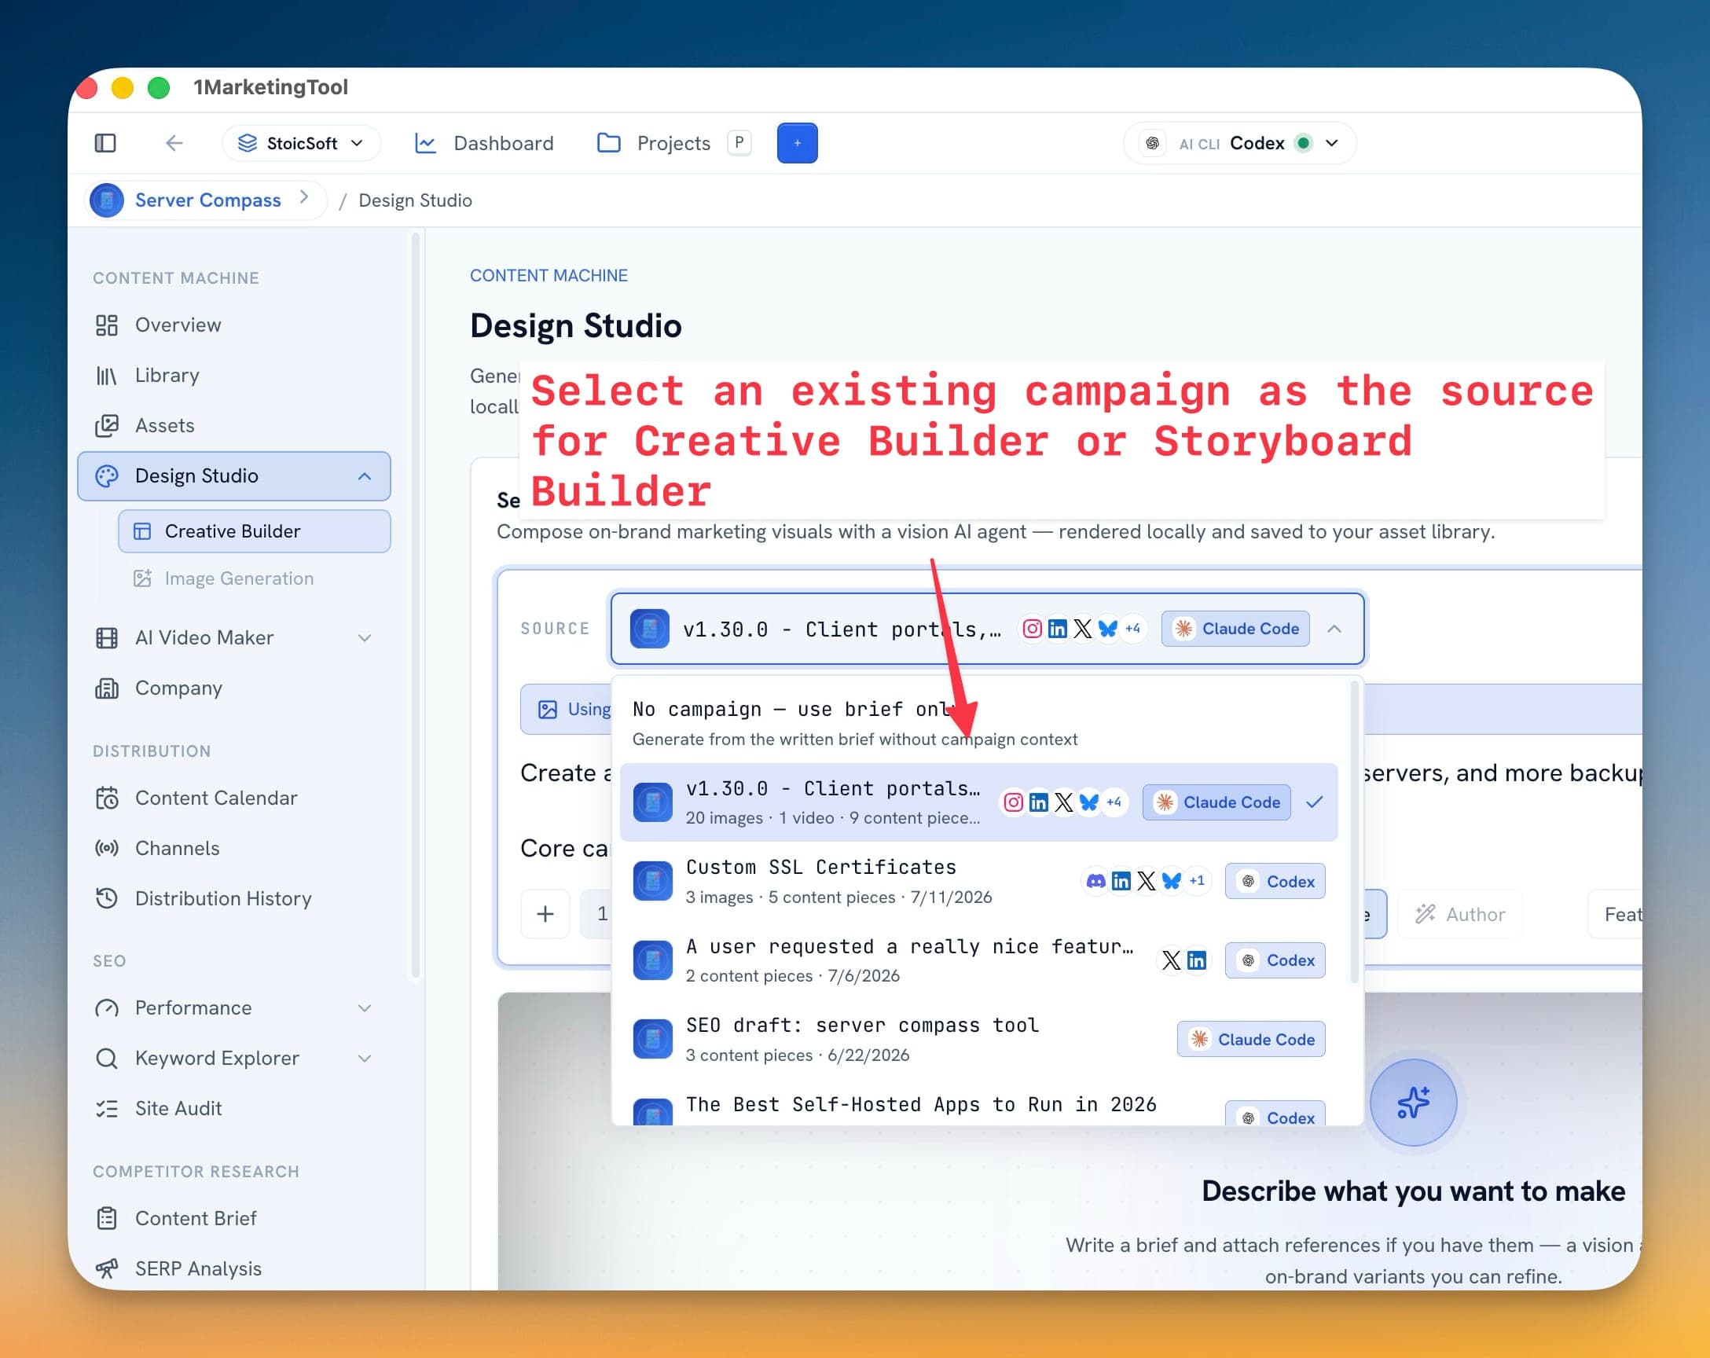Toggle the sidebar panel icon
The height and width of the screenshot is (1358, 1710).
(x=105, y=143)
